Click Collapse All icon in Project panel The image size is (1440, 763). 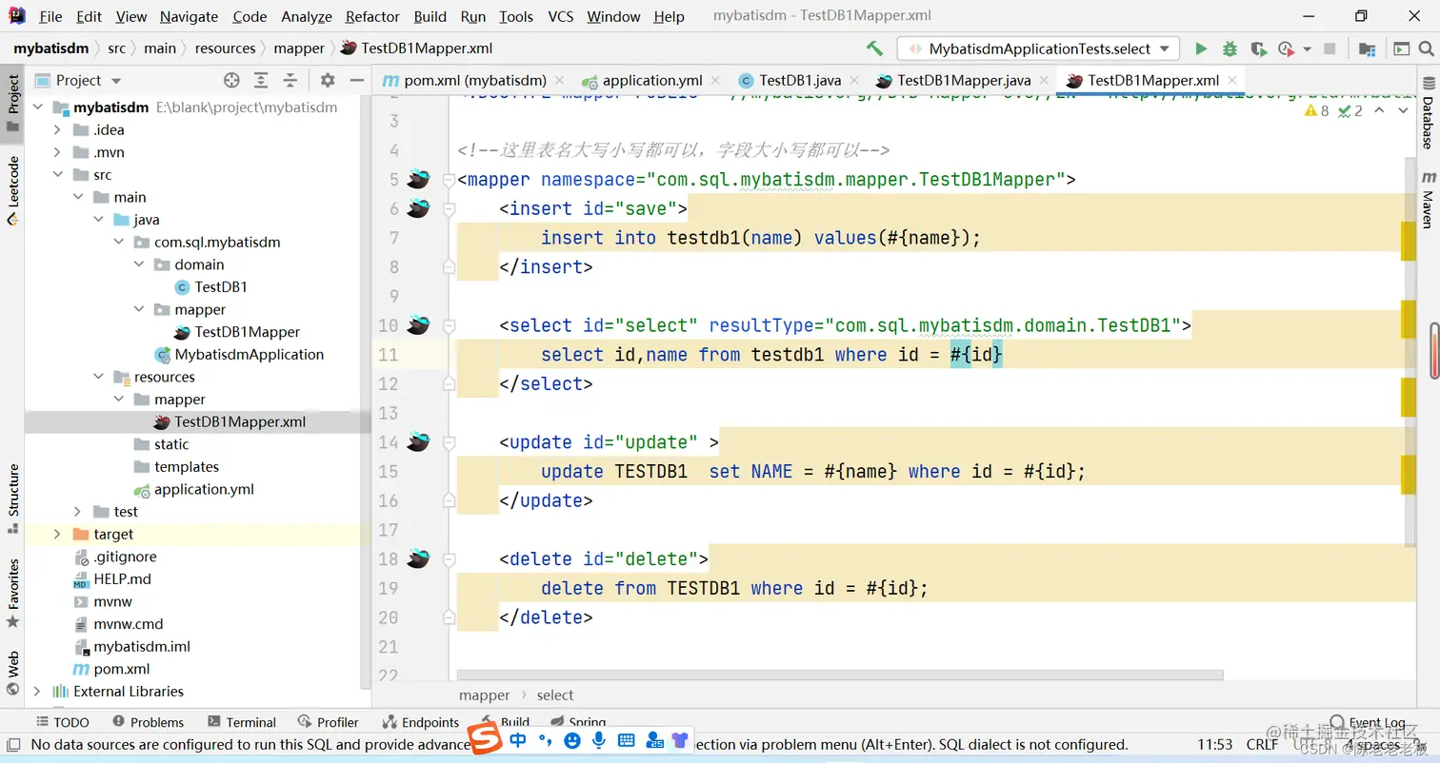point(290,80)
